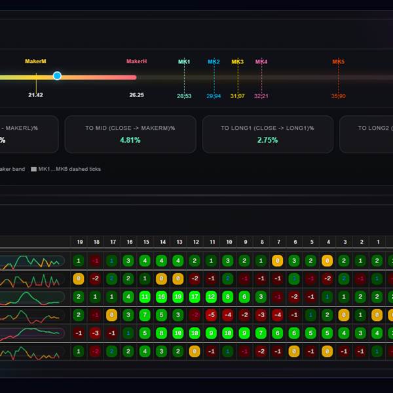Click the column header 14
The image size is (393, 393).
(162, 242)
